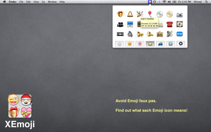Open Spotlight search magnifier
The image size is (211, 132).
pos(207,2)
